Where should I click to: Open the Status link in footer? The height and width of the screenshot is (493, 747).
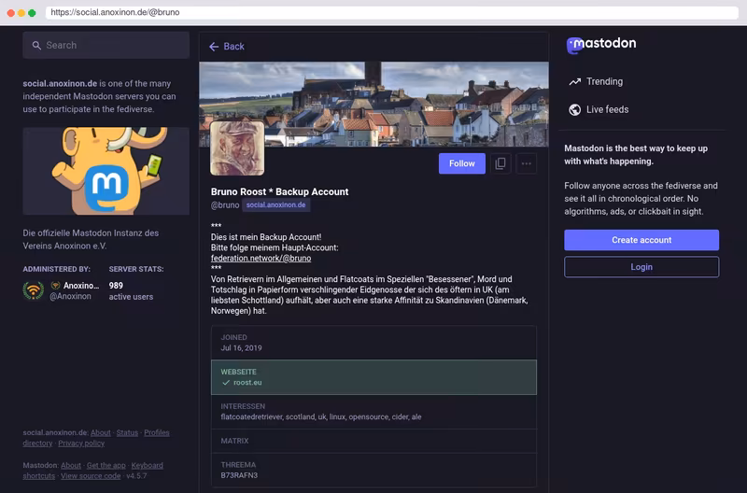(x=127, y=432)
